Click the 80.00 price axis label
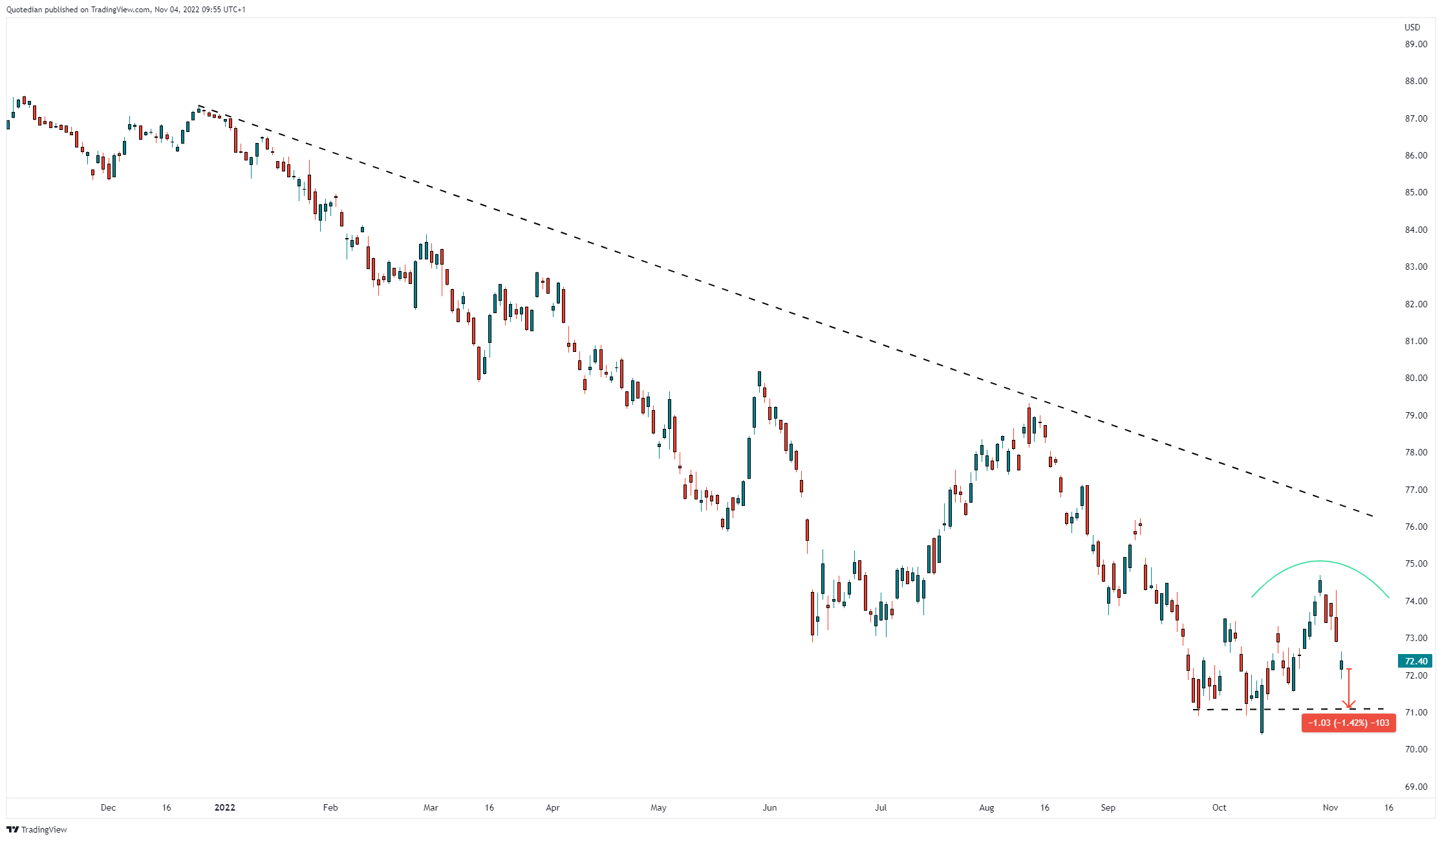 click(1415, 378)
